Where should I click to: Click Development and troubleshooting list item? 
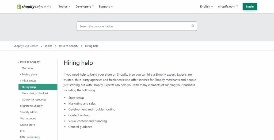pyautogui.click(x=92, y=110)
